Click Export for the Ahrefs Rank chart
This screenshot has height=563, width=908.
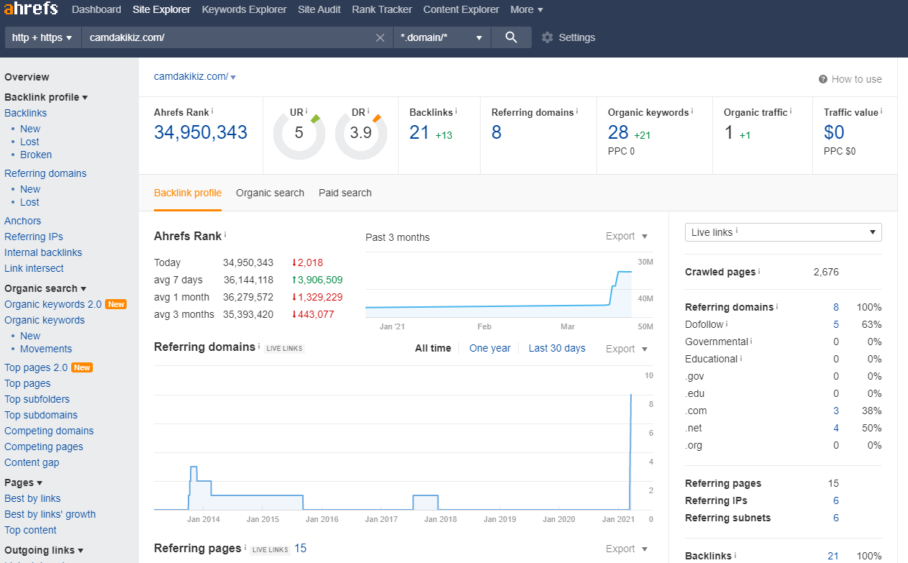(x=627, y=236)
